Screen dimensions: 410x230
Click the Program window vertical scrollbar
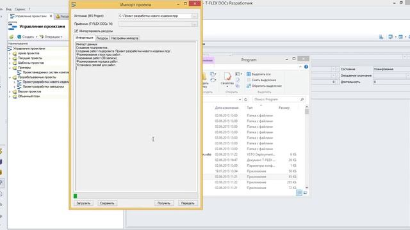(307, 148)
